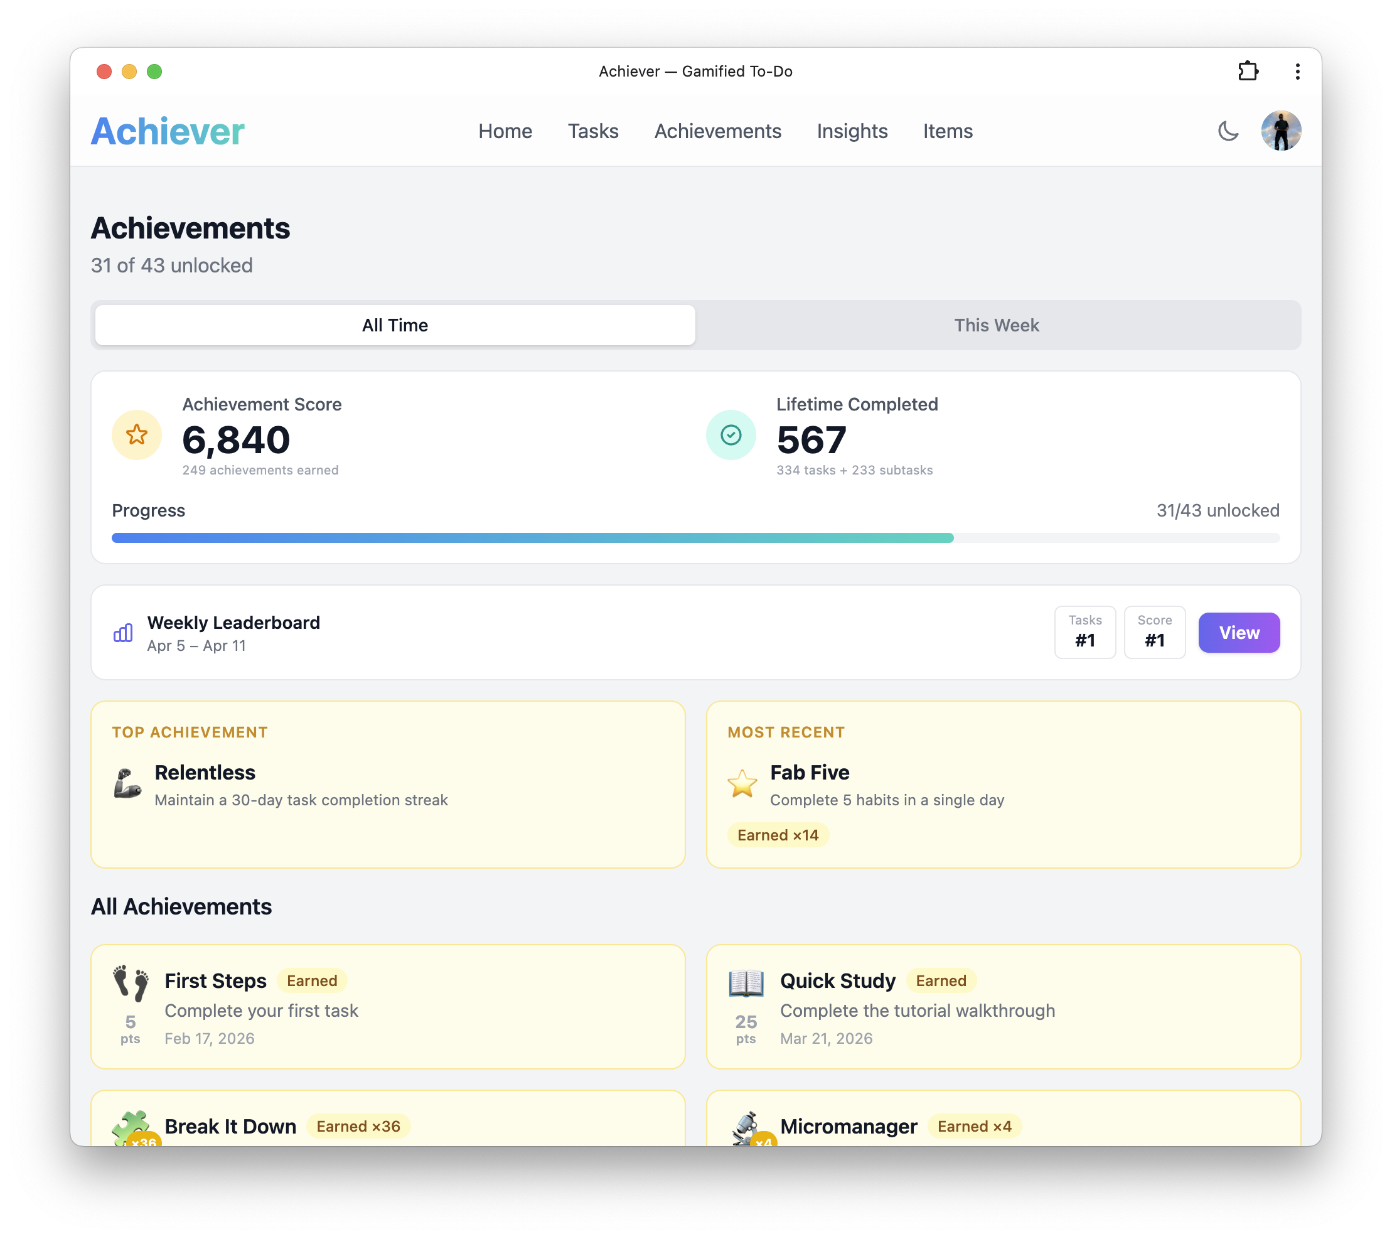Screen dimensions: 1392x1239
Task: Click the Lifetime Completed checkmark icon
Action: 730,434
